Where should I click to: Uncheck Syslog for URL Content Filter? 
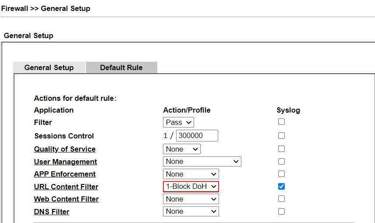(x=281, y=187)
